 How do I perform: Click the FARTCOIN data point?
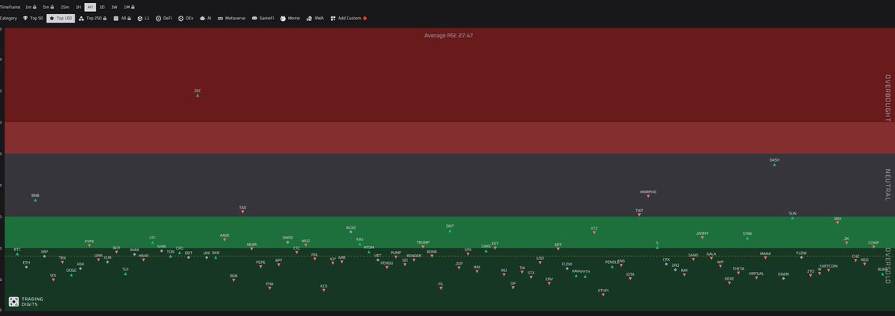pos(828,271)
